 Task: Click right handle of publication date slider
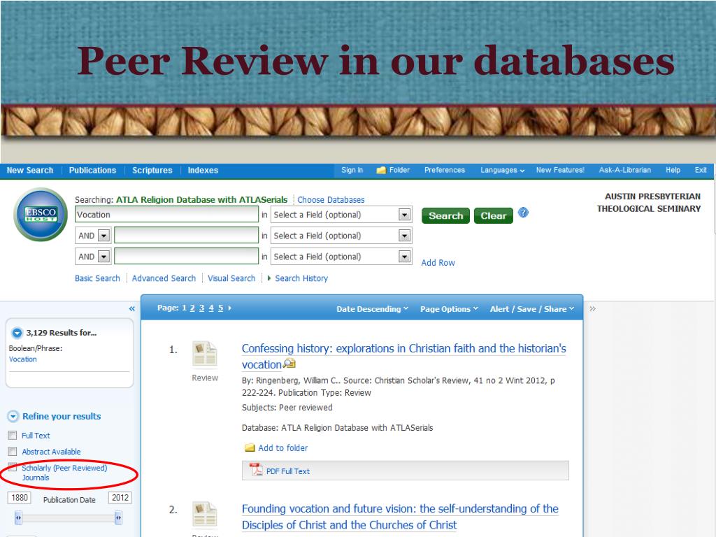click(x=118, y=518)
